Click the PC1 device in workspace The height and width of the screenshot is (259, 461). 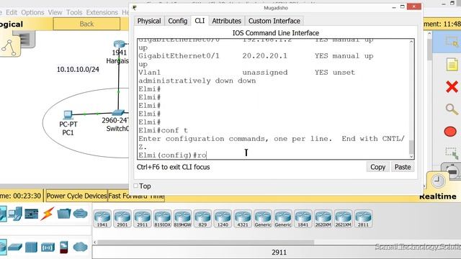[68, 115]
